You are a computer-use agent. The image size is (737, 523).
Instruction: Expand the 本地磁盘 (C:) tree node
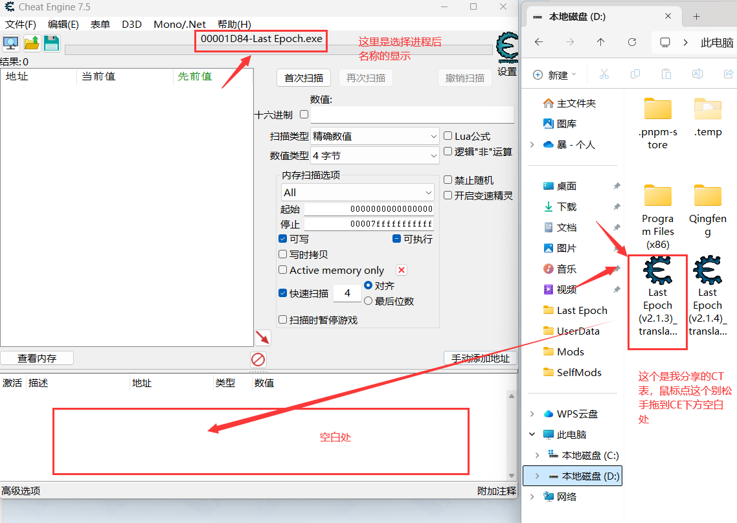(x=538, y=455)
